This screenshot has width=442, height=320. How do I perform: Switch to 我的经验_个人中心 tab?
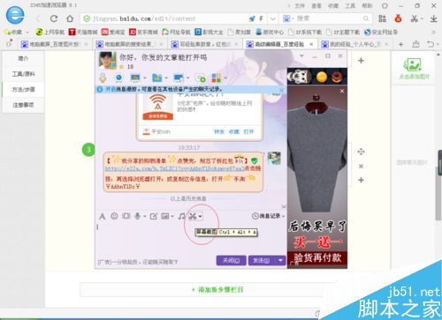coord(355,44)
